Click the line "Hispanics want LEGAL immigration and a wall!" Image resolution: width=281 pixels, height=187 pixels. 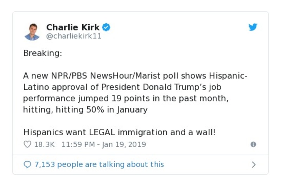(119, 132)
